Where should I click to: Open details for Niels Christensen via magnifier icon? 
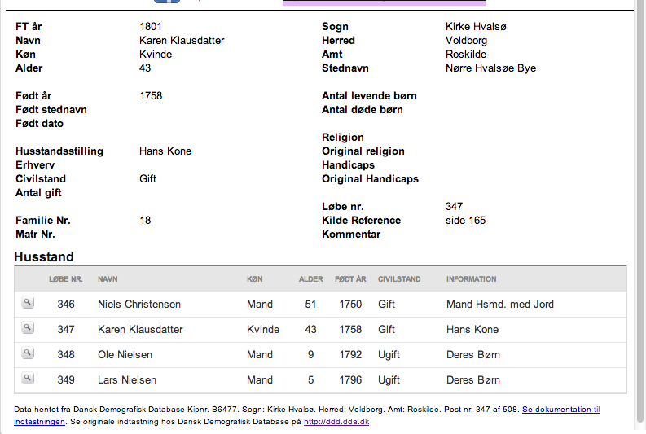(28, 303)
